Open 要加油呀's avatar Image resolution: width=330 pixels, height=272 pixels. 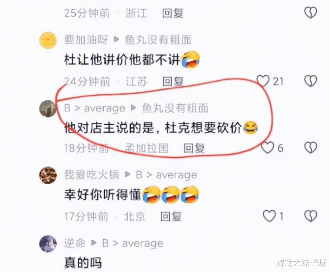click(x=48, y=40)
